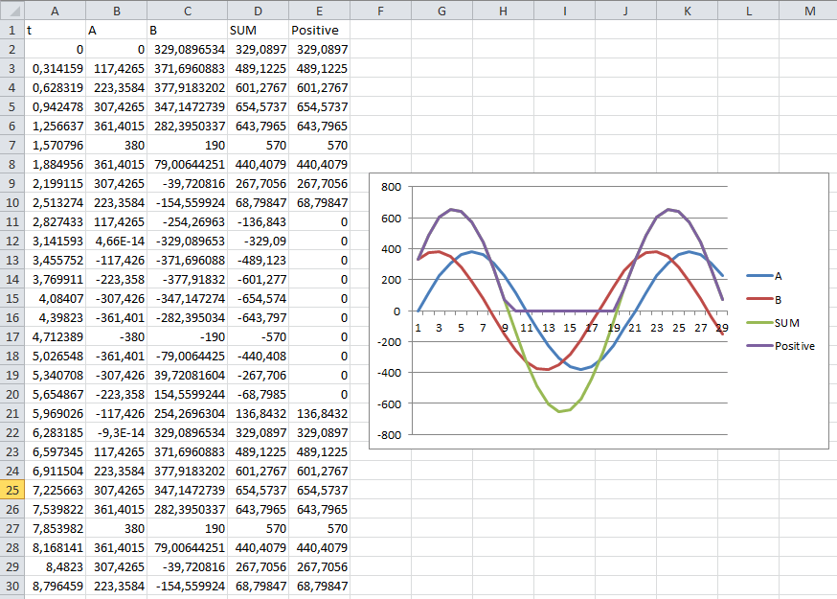
Task: Click the SUM header cell D1
Action: tap(259, 30)
